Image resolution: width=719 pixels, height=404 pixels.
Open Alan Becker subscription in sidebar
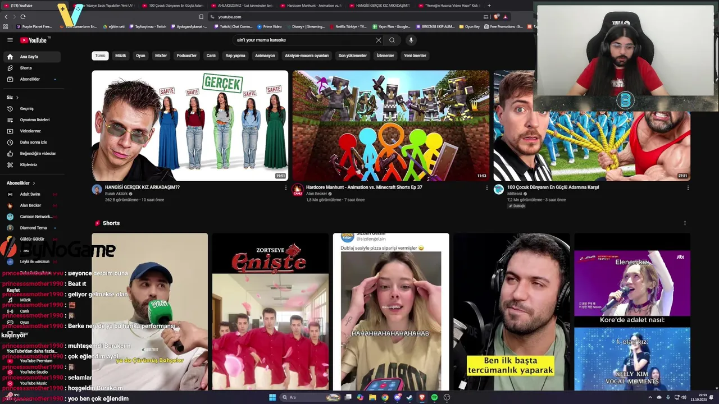coord(31,205)
